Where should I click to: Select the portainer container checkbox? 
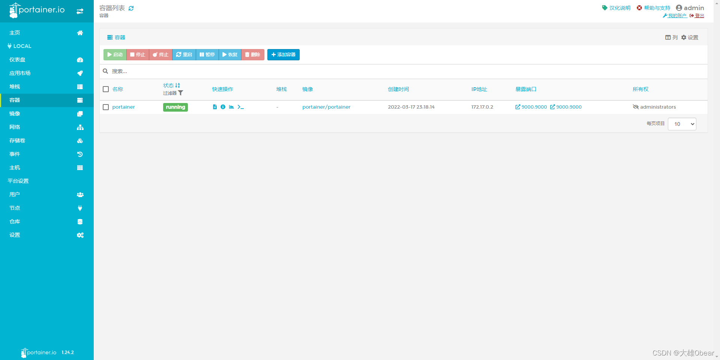pos(106,107)
